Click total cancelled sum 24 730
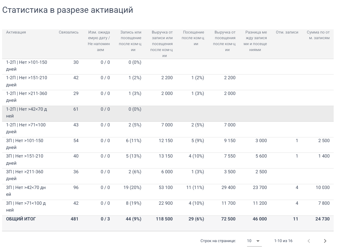339x251 pixels. pos(322,219)
